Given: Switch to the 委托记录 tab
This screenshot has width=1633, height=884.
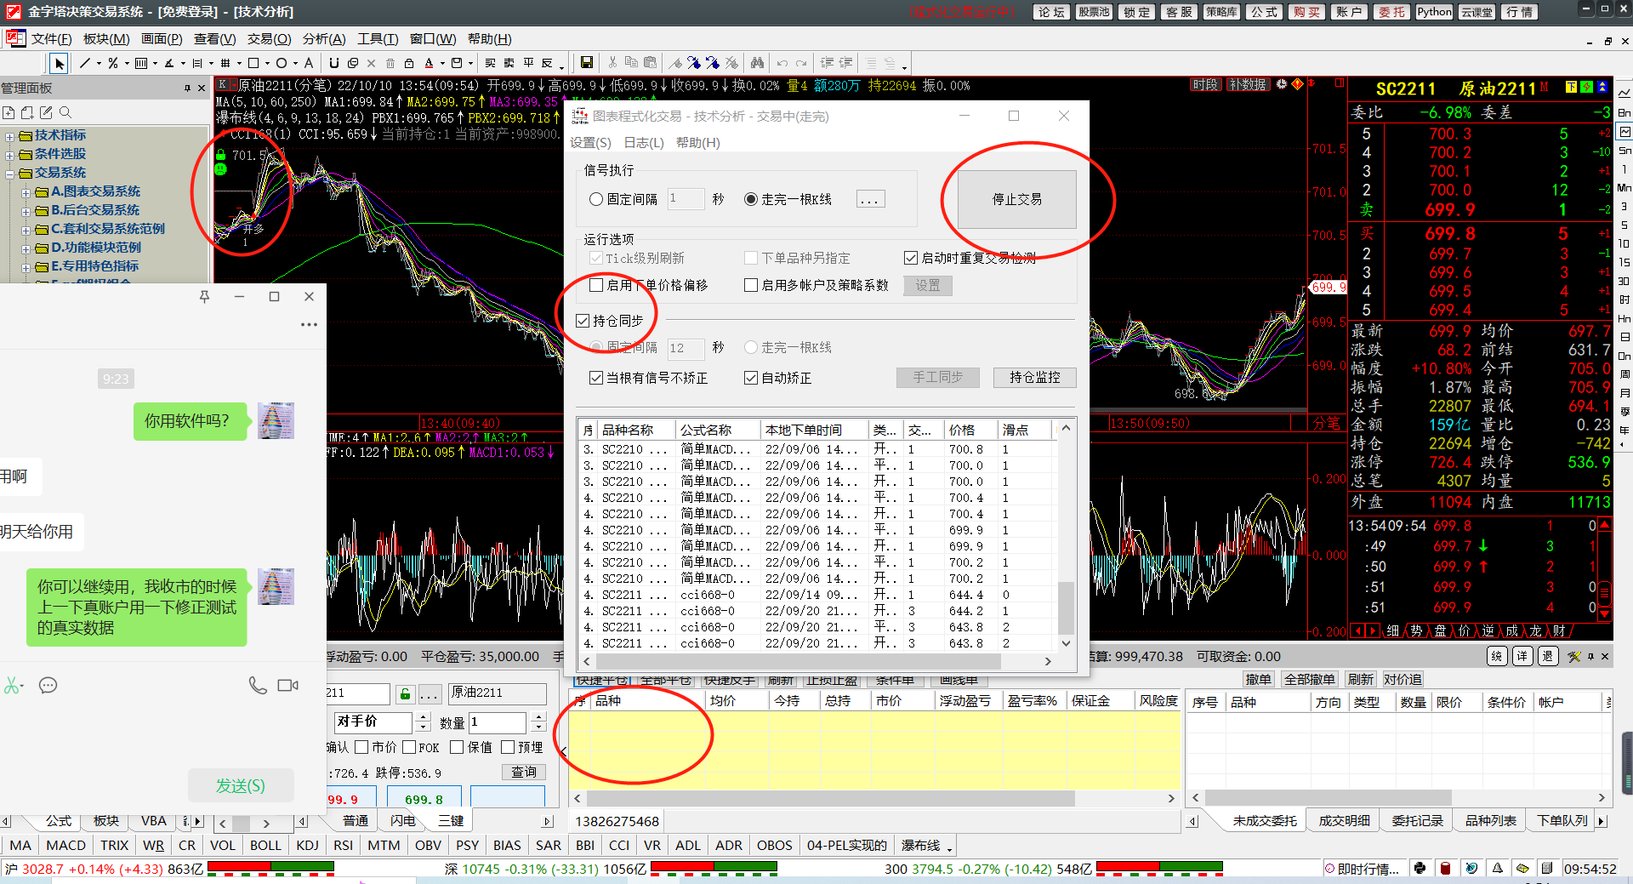Looking at the screenshot, I should (x=1417, y=820).
